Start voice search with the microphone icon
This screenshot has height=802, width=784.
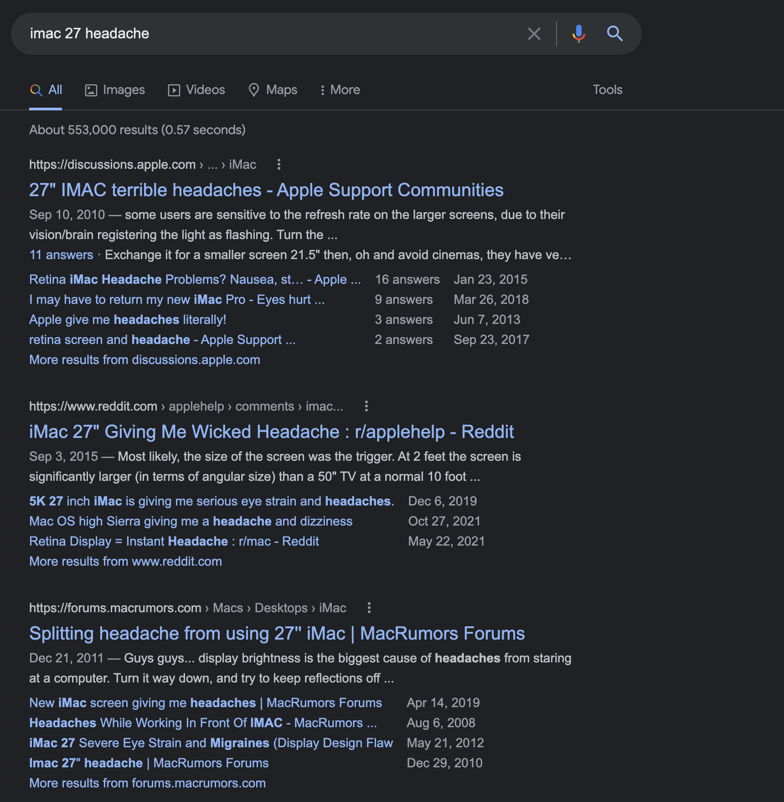578,34
